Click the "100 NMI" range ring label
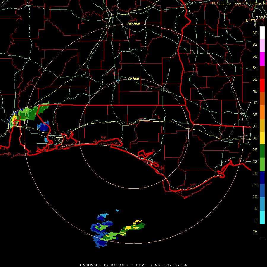The width and height of the screenshot is (267, 267). (x=133, y=24)
